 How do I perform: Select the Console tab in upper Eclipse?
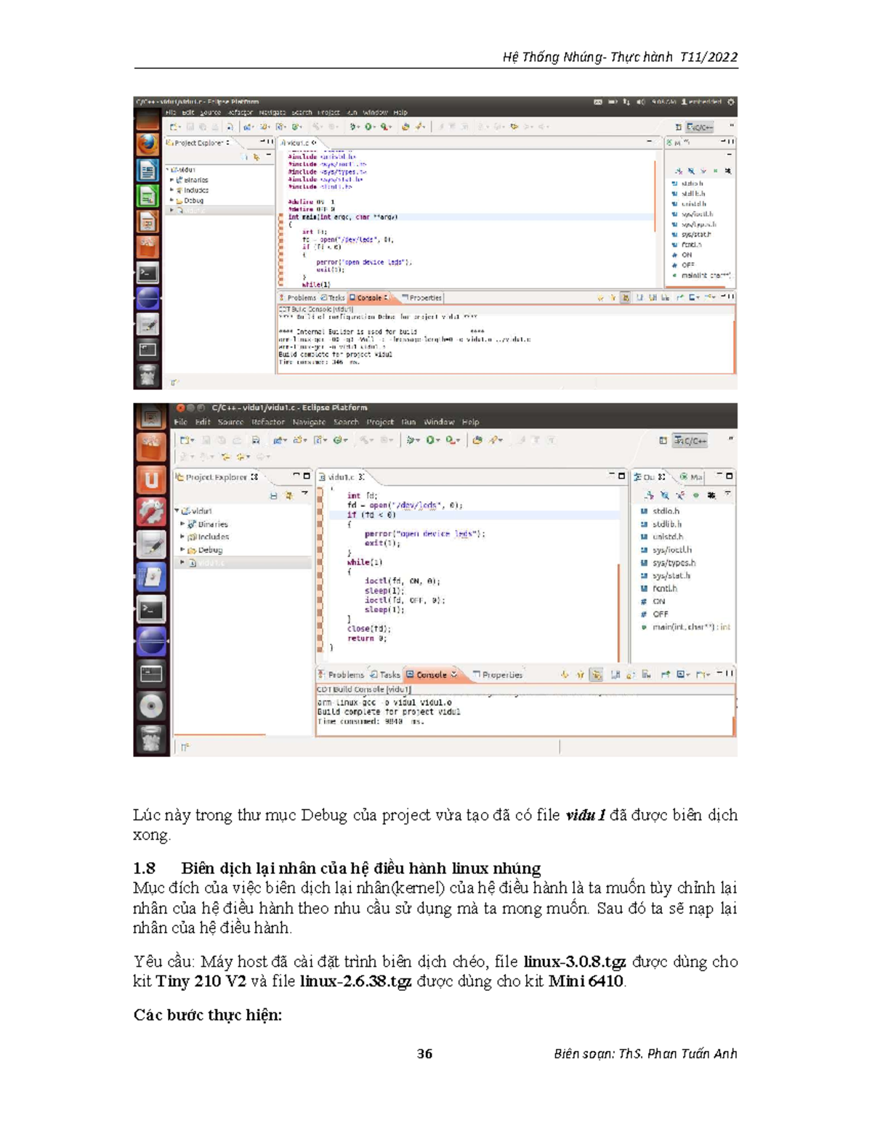[x=369, y=298]
